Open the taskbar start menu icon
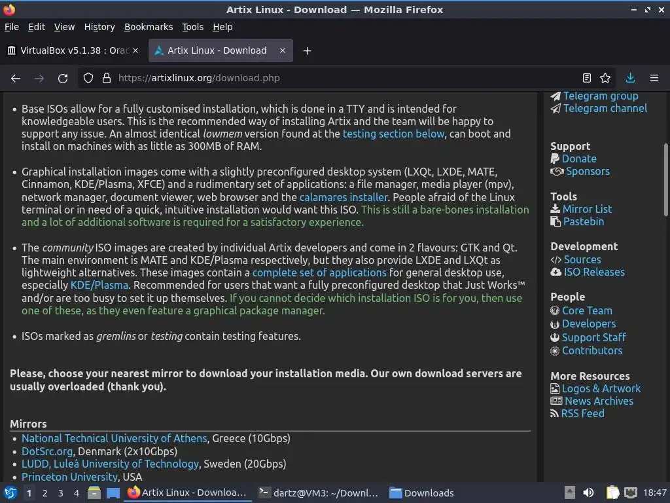The width and height of the screenshot is (670, 503). pyautogui.click(x=10, y=493)
